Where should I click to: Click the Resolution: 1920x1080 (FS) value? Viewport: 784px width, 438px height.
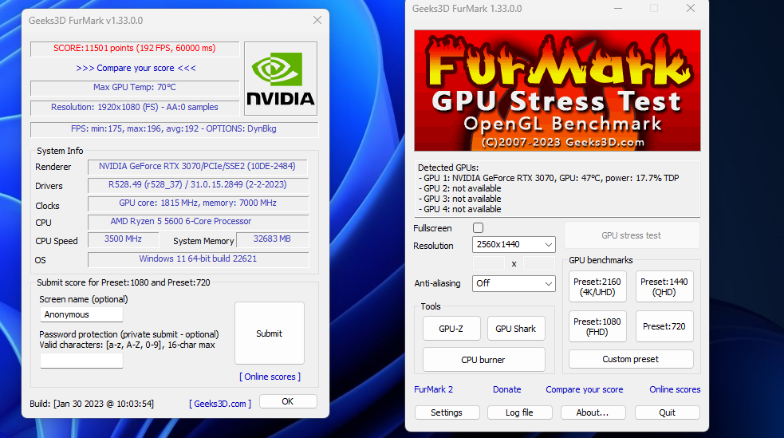135,107
